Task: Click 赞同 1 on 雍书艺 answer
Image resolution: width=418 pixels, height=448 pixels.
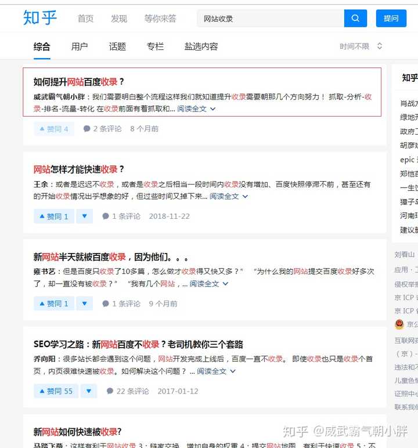Action: [54, 304]
